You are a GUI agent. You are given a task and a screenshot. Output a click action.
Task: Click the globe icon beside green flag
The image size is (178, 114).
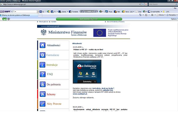coord(8,19)
